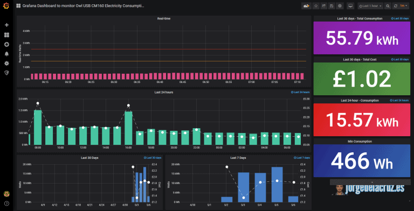Share the dashboard using the share icon

[323, 6]
